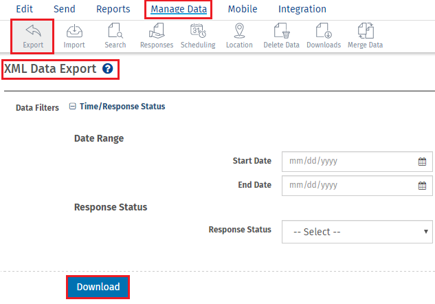Collapse the Time/Response Status section
Viewport: 435px width, 304px height.
point(73,107)
